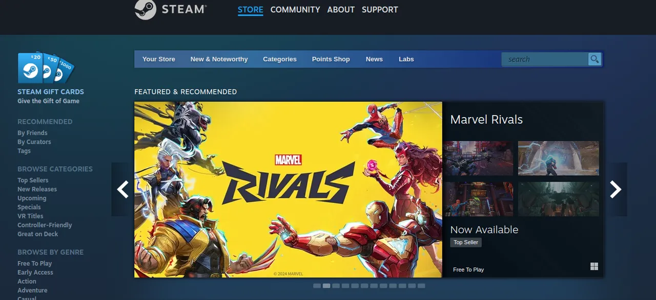Open recommended By Friends link
This screenshot has width=656, height=300.
[x=32, y=133]
